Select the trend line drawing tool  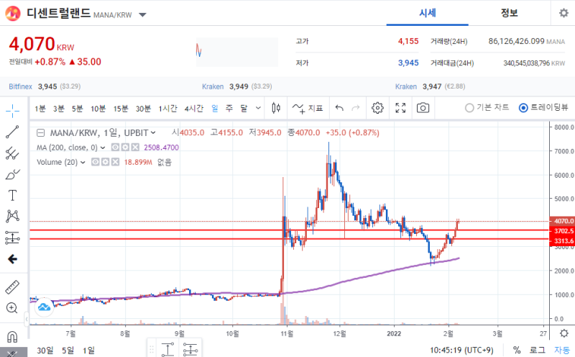pyautogui.click(x=12, y=132)
